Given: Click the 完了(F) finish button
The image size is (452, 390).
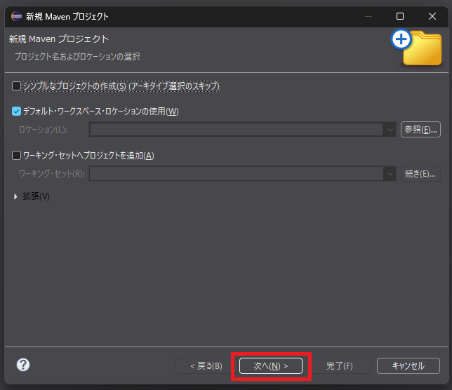Looking at the screenshot, I should point(340,366).
